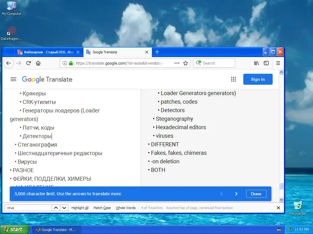
Task: Click the green secure connection padlock
Action: [71, 63]
